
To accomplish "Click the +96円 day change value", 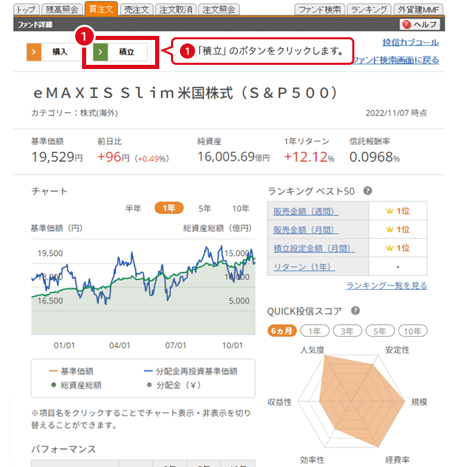I will click(113, 157).
